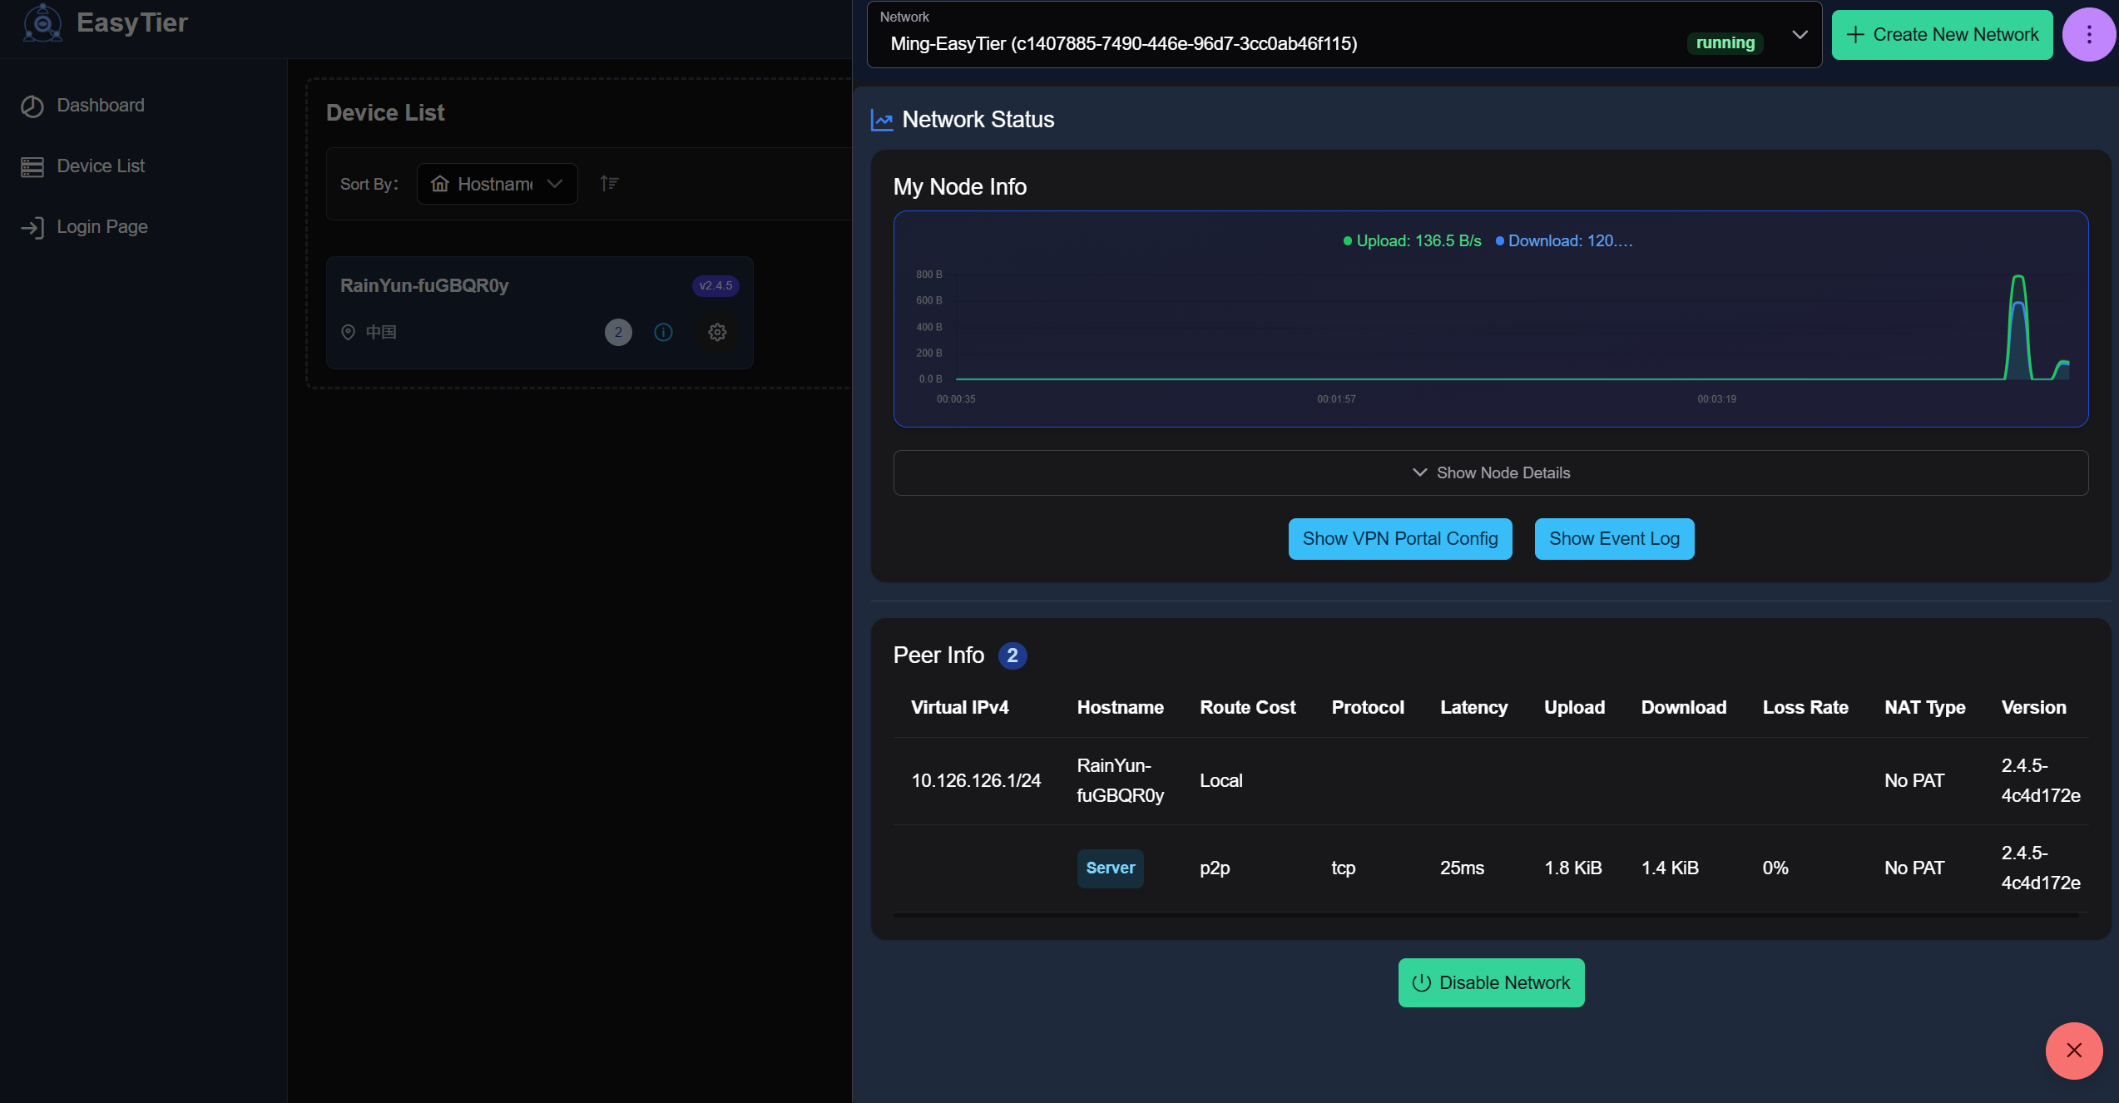Close panel with red X button

point(2073,1051)
